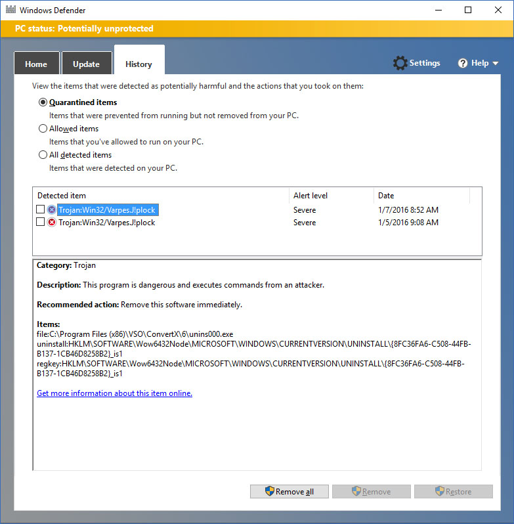Viewport: 514px width, 524px height.
Task: Switch to the Update tab
Action: click(x=87, y=63)
